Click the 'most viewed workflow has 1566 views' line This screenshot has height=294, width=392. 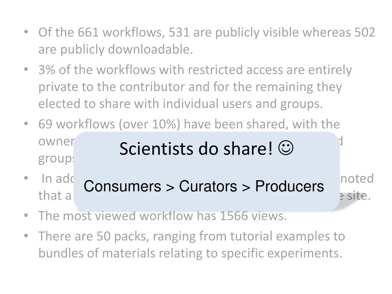[162, 216]
